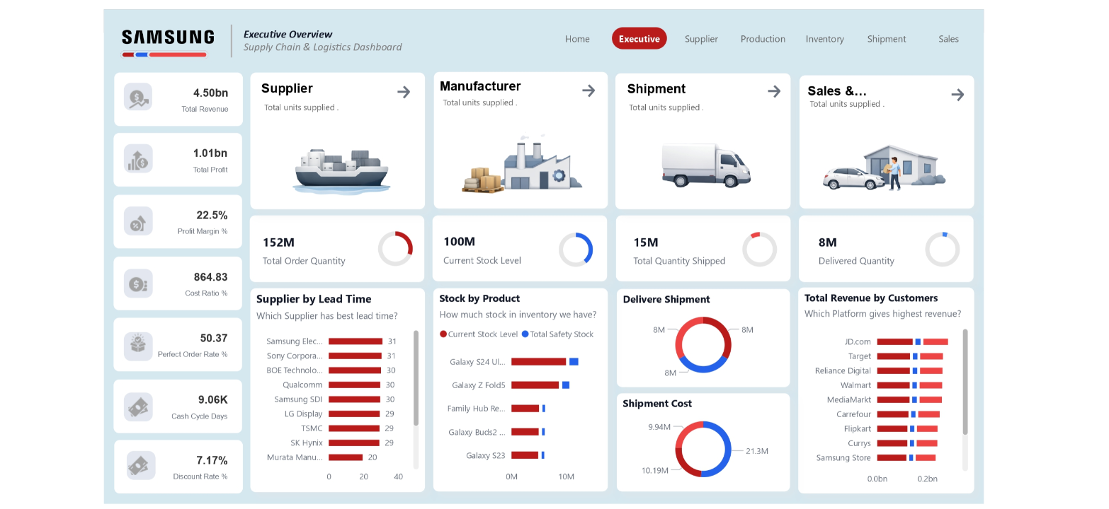This screenshot has height=509, width=1109.
Task: Click the Total Quantity Shipped donut gauge
Action: (x=760, y=250)
